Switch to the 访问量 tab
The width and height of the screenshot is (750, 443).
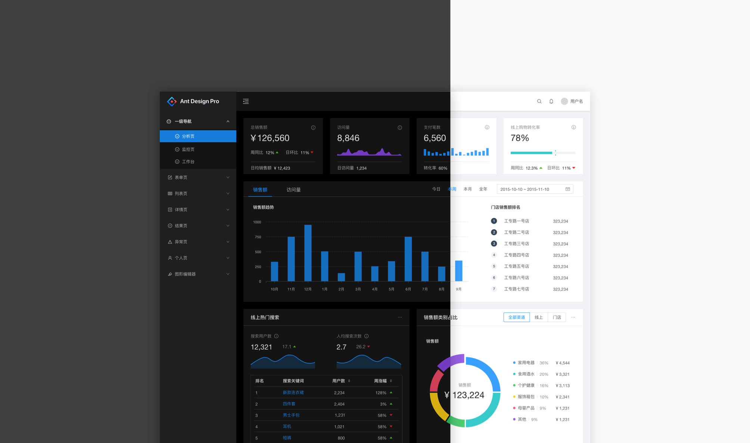point(293,190)
